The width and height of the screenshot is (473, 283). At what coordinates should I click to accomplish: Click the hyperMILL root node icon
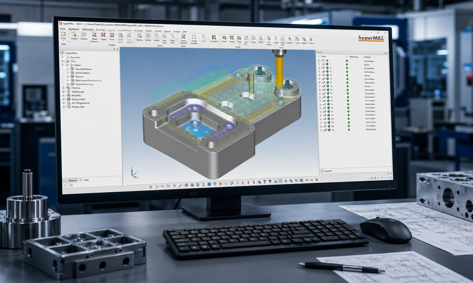62,53
